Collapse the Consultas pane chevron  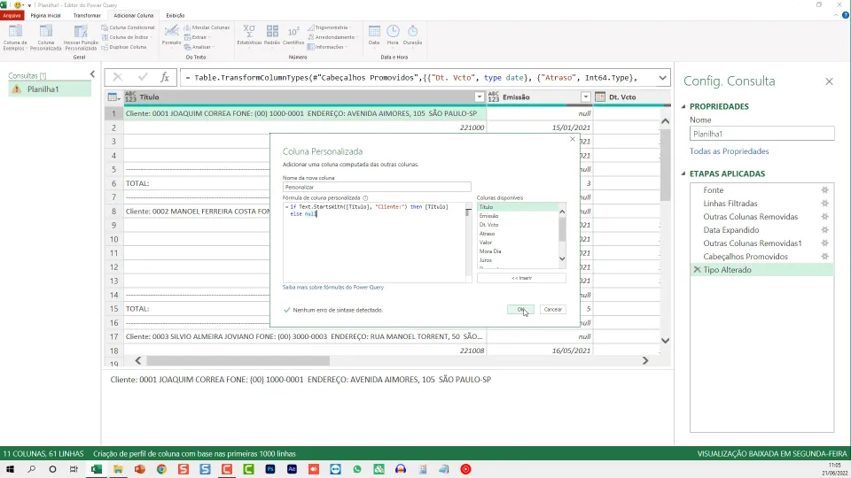coord(92,74)
